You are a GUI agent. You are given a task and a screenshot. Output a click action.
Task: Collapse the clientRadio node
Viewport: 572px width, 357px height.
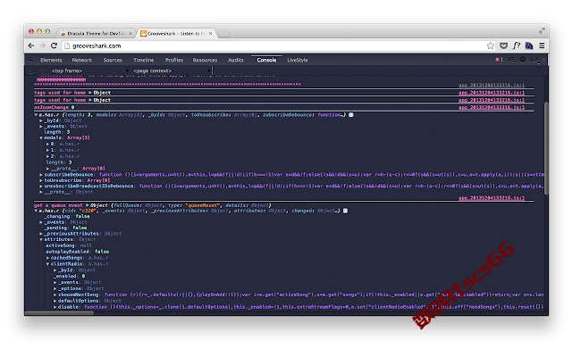click(47, 264)
